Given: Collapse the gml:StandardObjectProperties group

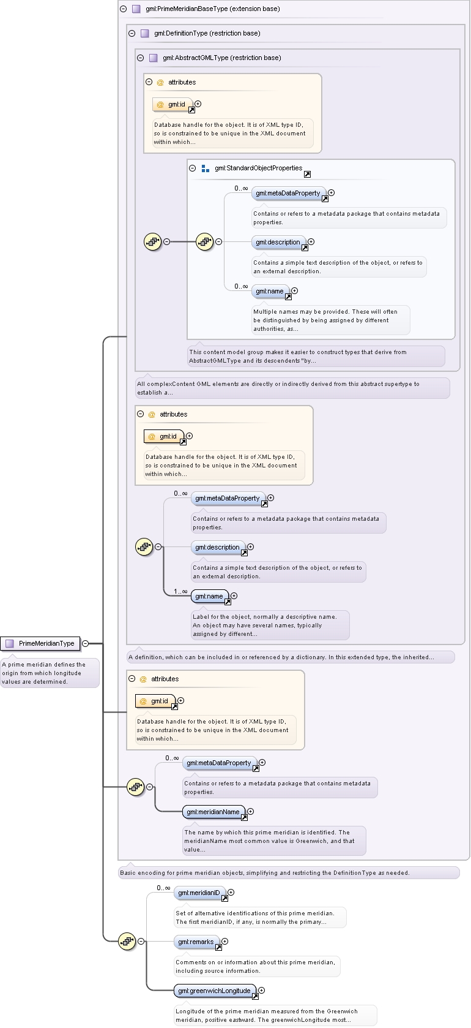Looking at the screenshot, I should (192, 168).
